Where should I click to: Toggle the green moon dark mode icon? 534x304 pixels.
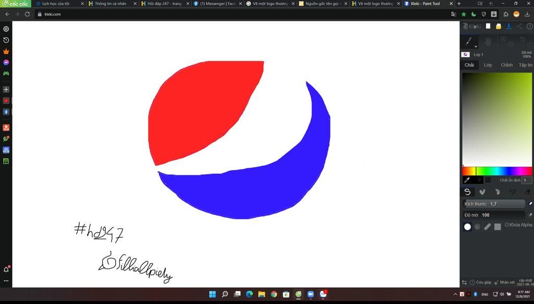pos(474,14)
